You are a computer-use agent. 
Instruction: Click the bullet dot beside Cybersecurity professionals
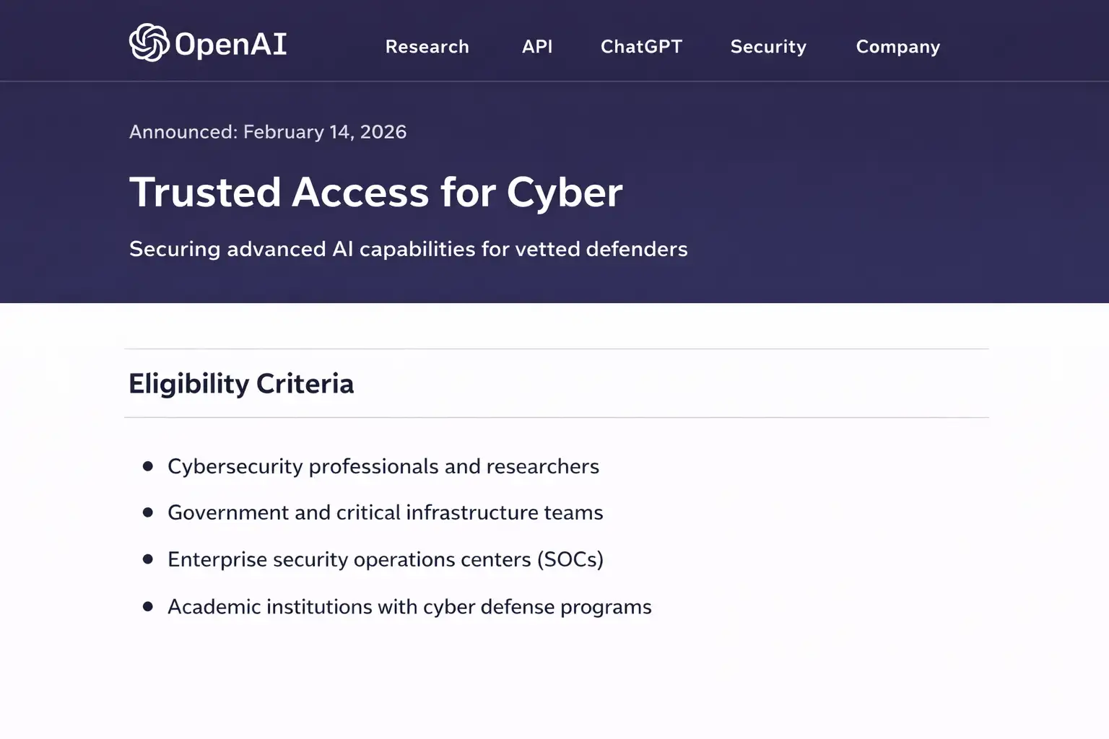pyautogui.click(x=147, y=467)
